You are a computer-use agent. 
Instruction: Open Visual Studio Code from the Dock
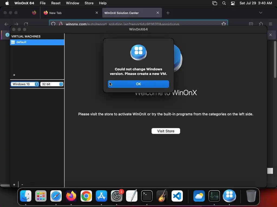pyautogui.click(x=177, y=196)
